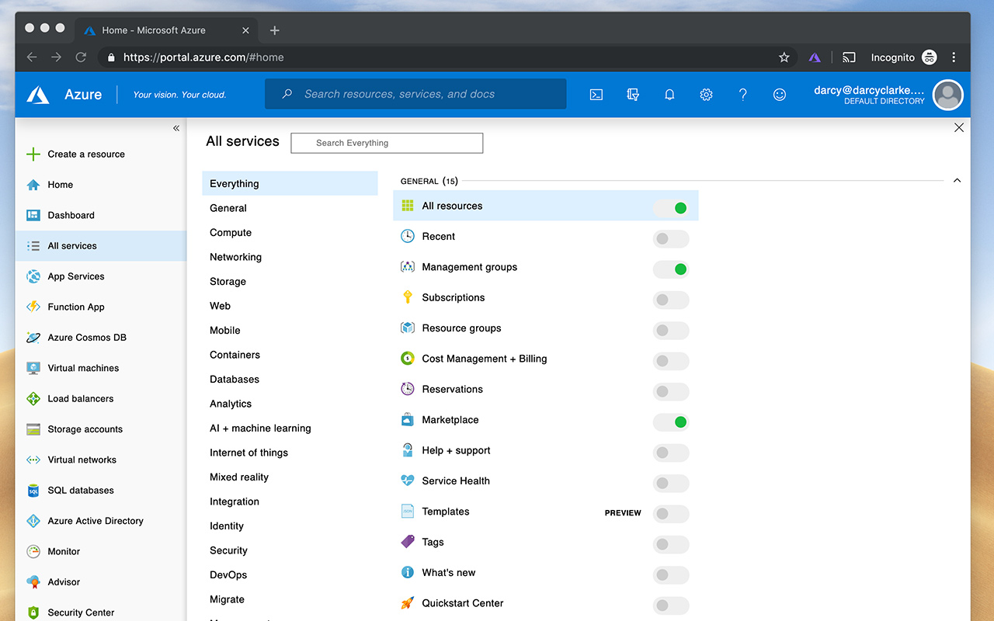Turn off the All resources favorite toggle
The width and height of the screenshot is (994, 621).
tap(671, 208)
